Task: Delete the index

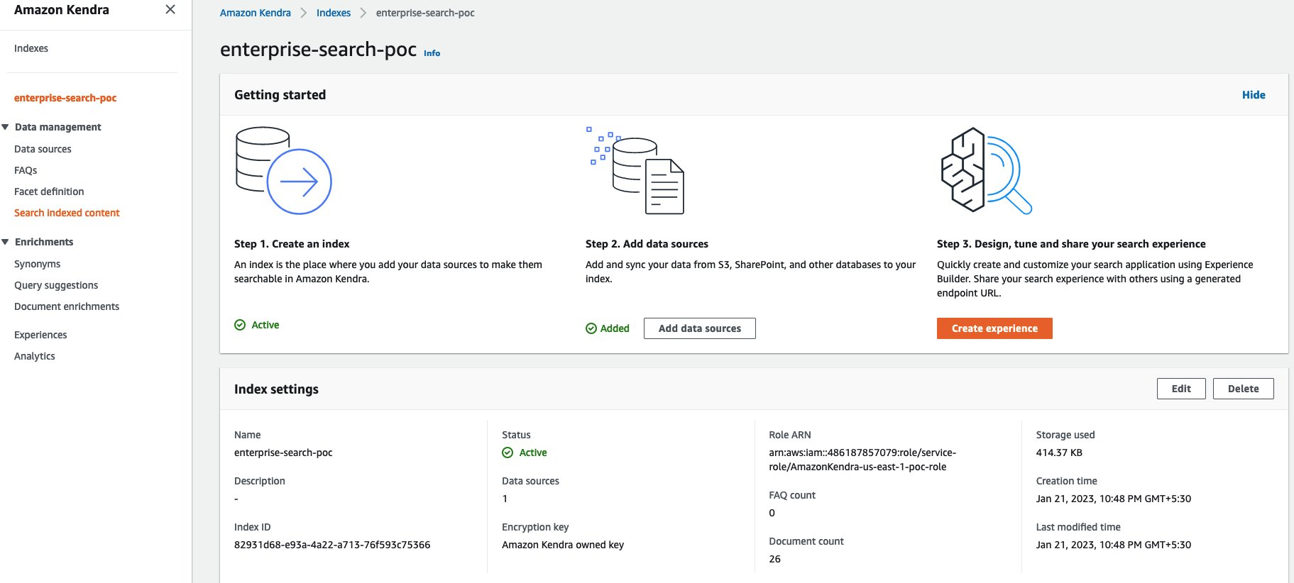Action: [x=1244, y=389]
